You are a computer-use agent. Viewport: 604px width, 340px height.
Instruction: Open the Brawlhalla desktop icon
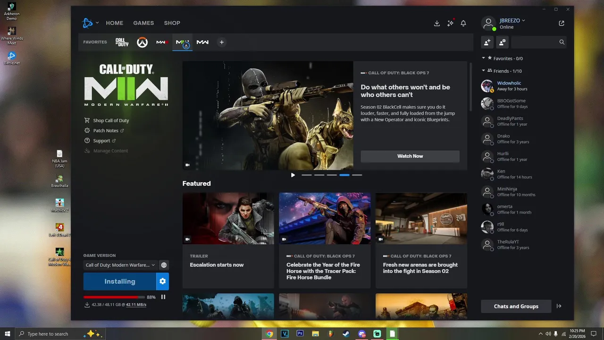click(x=59, y=181)
